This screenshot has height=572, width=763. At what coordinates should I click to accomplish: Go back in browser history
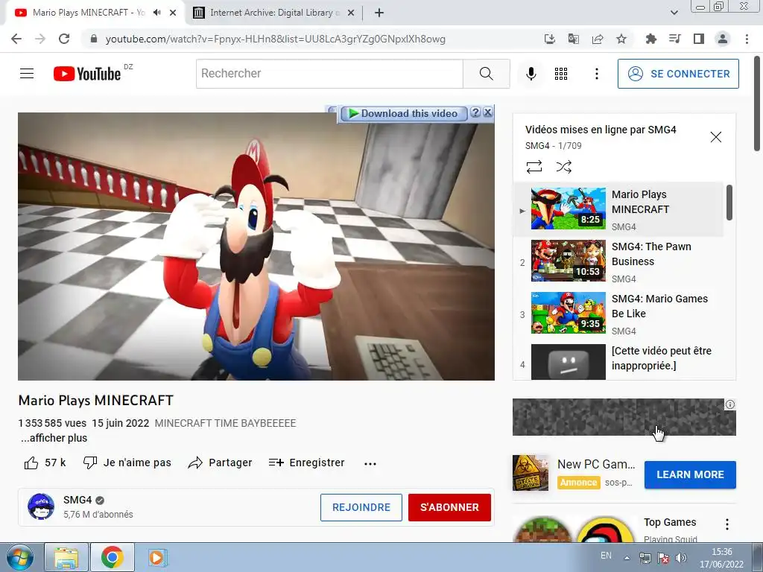16,39
